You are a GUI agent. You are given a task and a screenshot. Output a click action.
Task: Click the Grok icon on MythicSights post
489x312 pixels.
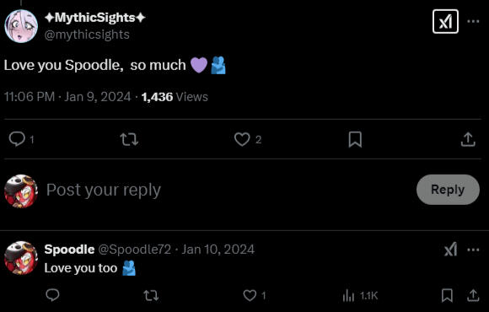coord(445,22)
